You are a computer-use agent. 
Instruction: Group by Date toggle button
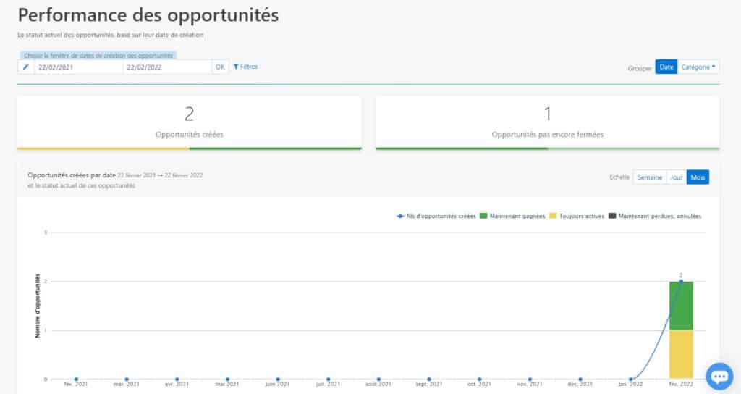[666, 67]
